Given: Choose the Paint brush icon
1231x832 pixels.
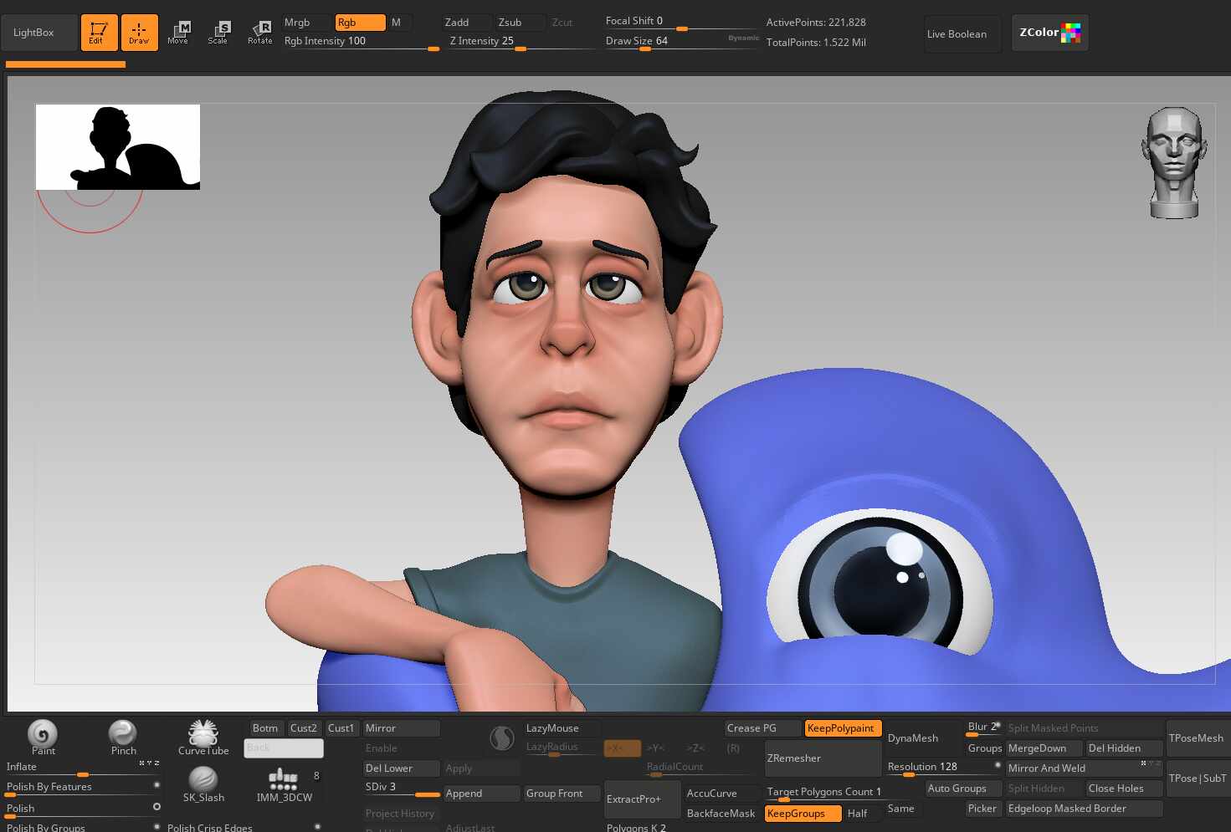Looking at the screenshot, I should coord(43,734).
